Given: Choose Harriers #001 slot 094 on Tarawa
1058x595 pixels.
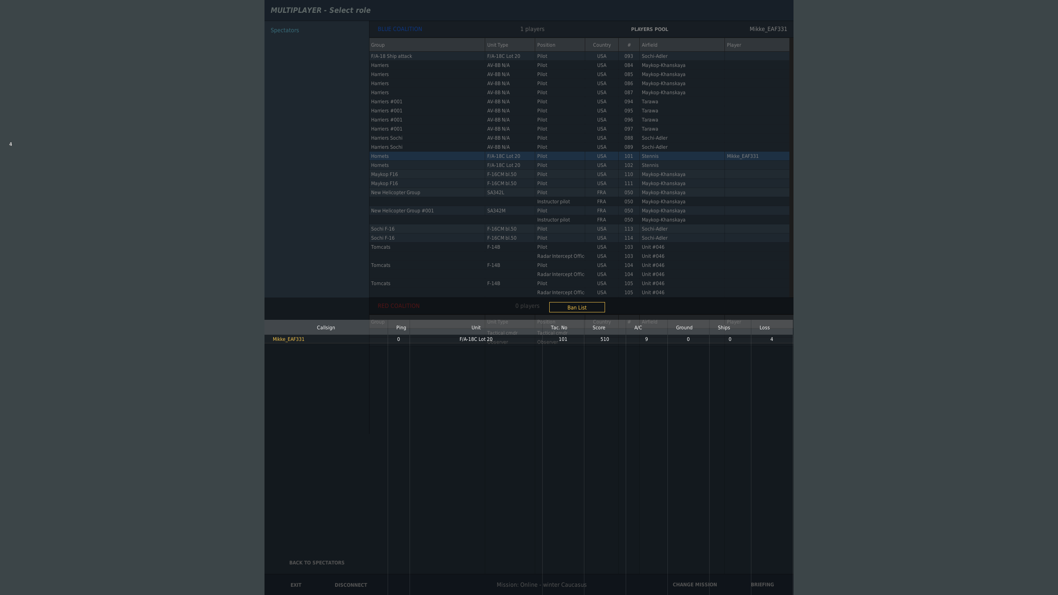Looking at the screenshot, I should click(x=579, y=102).
